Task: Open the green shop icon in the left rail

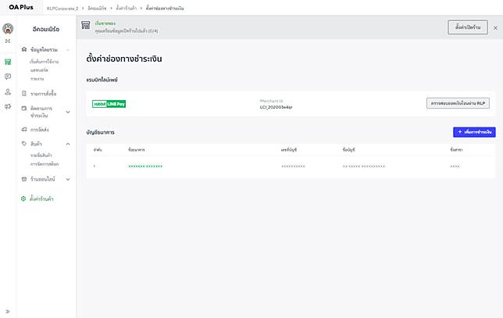Action: click(x=8, y=62)
